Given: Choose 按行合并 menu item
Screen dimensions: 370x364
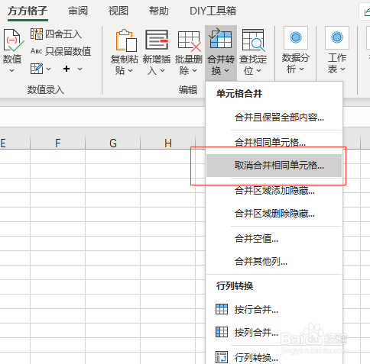Looking at the screenshot, I should click(x=274, y=310).
